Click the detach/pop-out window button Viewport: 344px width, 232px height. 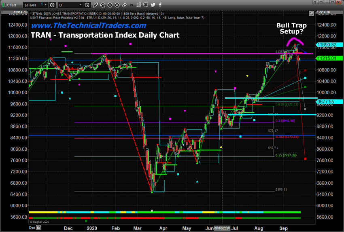[321, 2]
